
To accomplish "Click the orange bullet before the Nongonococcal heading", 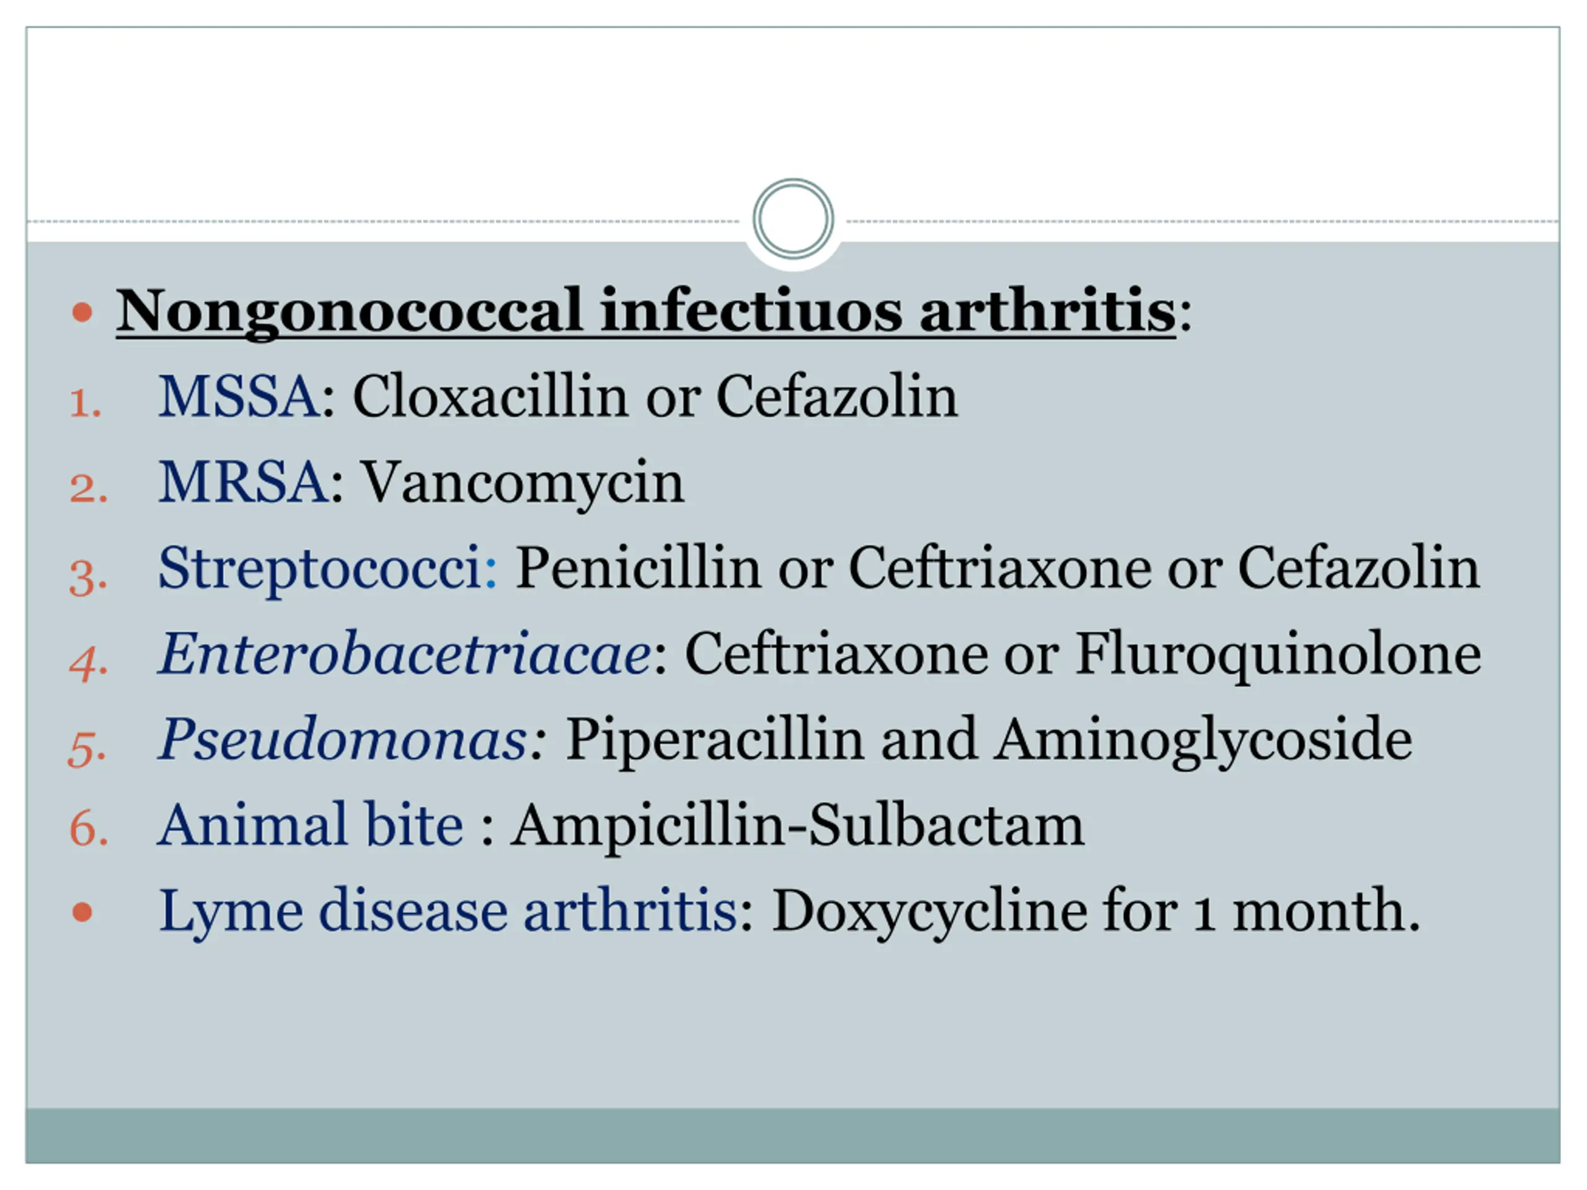I will point(82,313).
